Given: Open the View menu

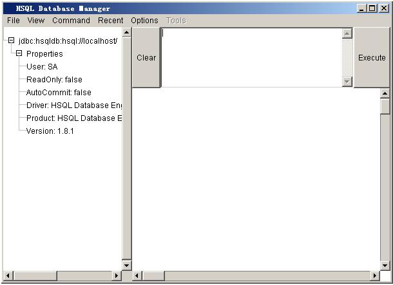Looking at the screenshot, I should 36,21.
